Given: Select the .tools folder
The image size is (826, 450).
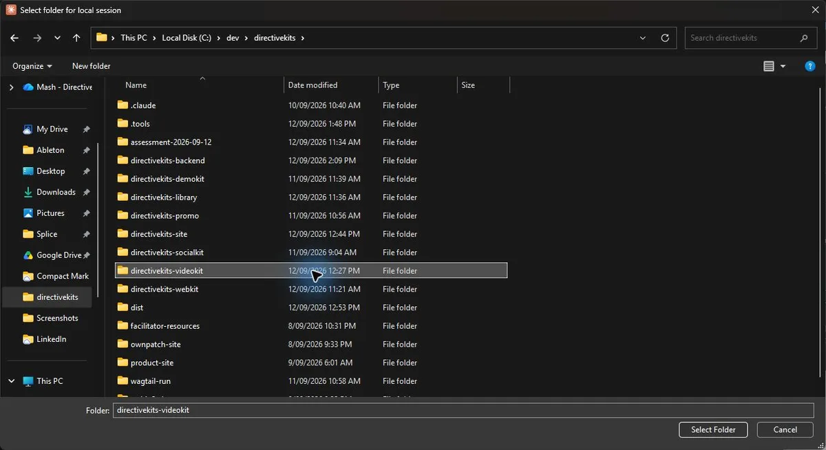Looking at the screenshot, I should [x=140, y=124].
